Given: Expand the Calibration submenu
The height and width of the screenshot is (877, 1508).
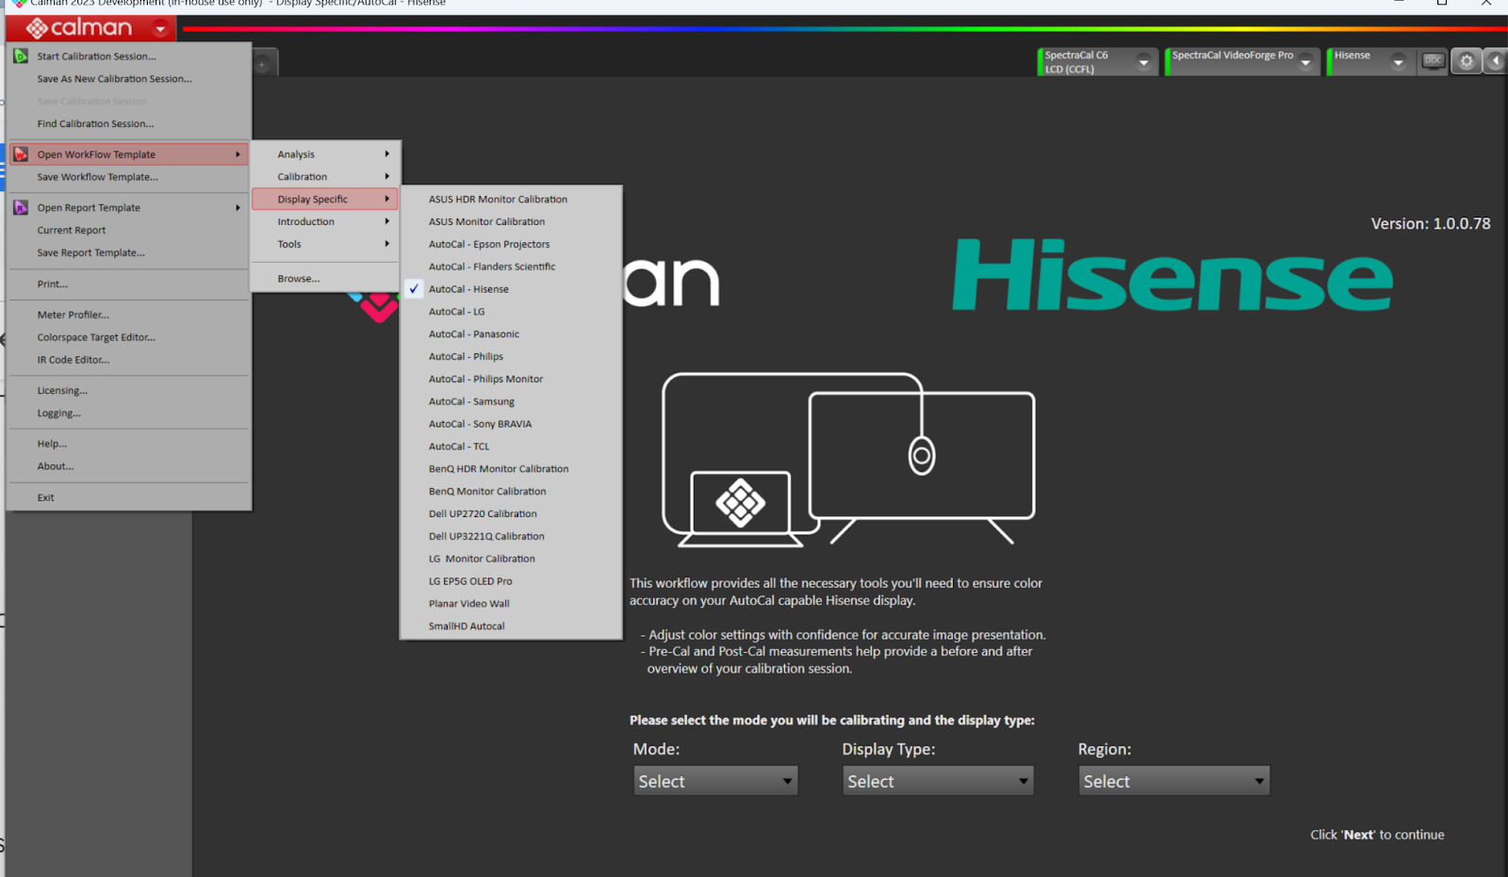Looking at the screenshot, I should point(325,177).
